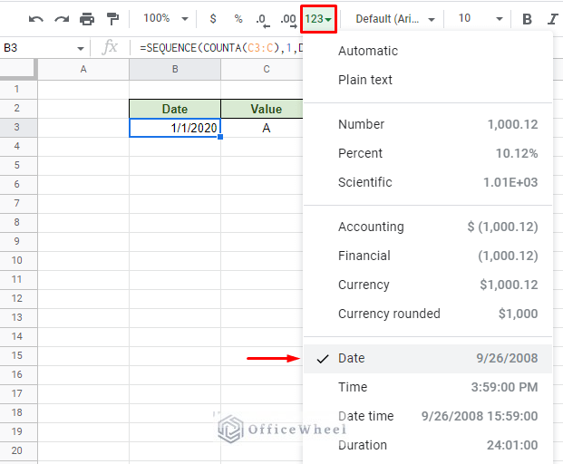
Task: Open the font size 10 dropdown
Action: 480,19
